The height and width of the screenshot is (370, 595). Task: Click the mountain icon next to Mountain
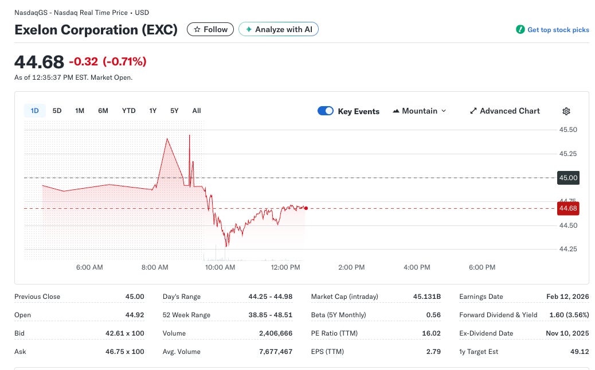tap(396, 111)
